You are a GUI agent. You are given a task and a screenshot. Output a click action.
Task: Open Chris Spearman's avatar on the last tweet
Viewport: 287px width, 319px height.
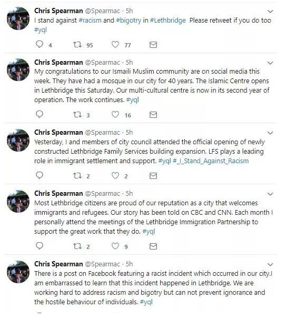[x=18, y=272]
